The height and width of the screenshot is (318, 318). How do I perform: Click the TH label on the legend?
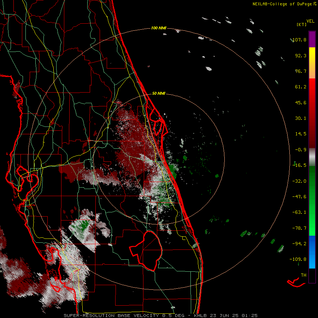point(304,275)
